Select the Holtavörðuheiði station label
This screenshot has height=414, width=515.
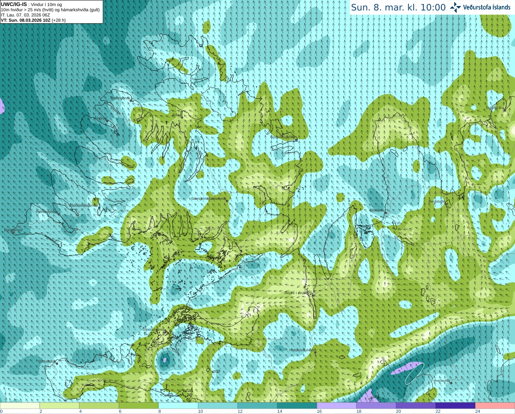pyautogui.click(x=302, y=350)
